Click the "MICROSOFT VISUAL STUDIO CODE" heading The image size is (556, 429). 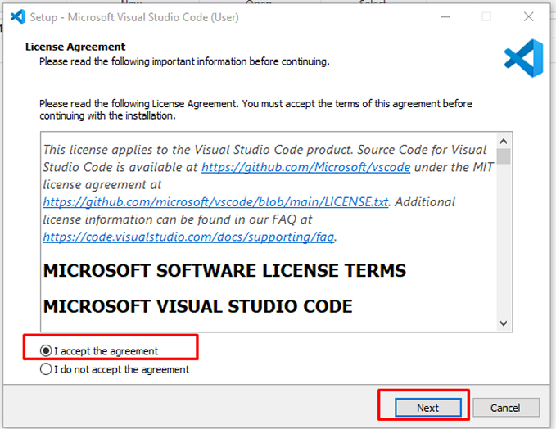pos(198,306)
